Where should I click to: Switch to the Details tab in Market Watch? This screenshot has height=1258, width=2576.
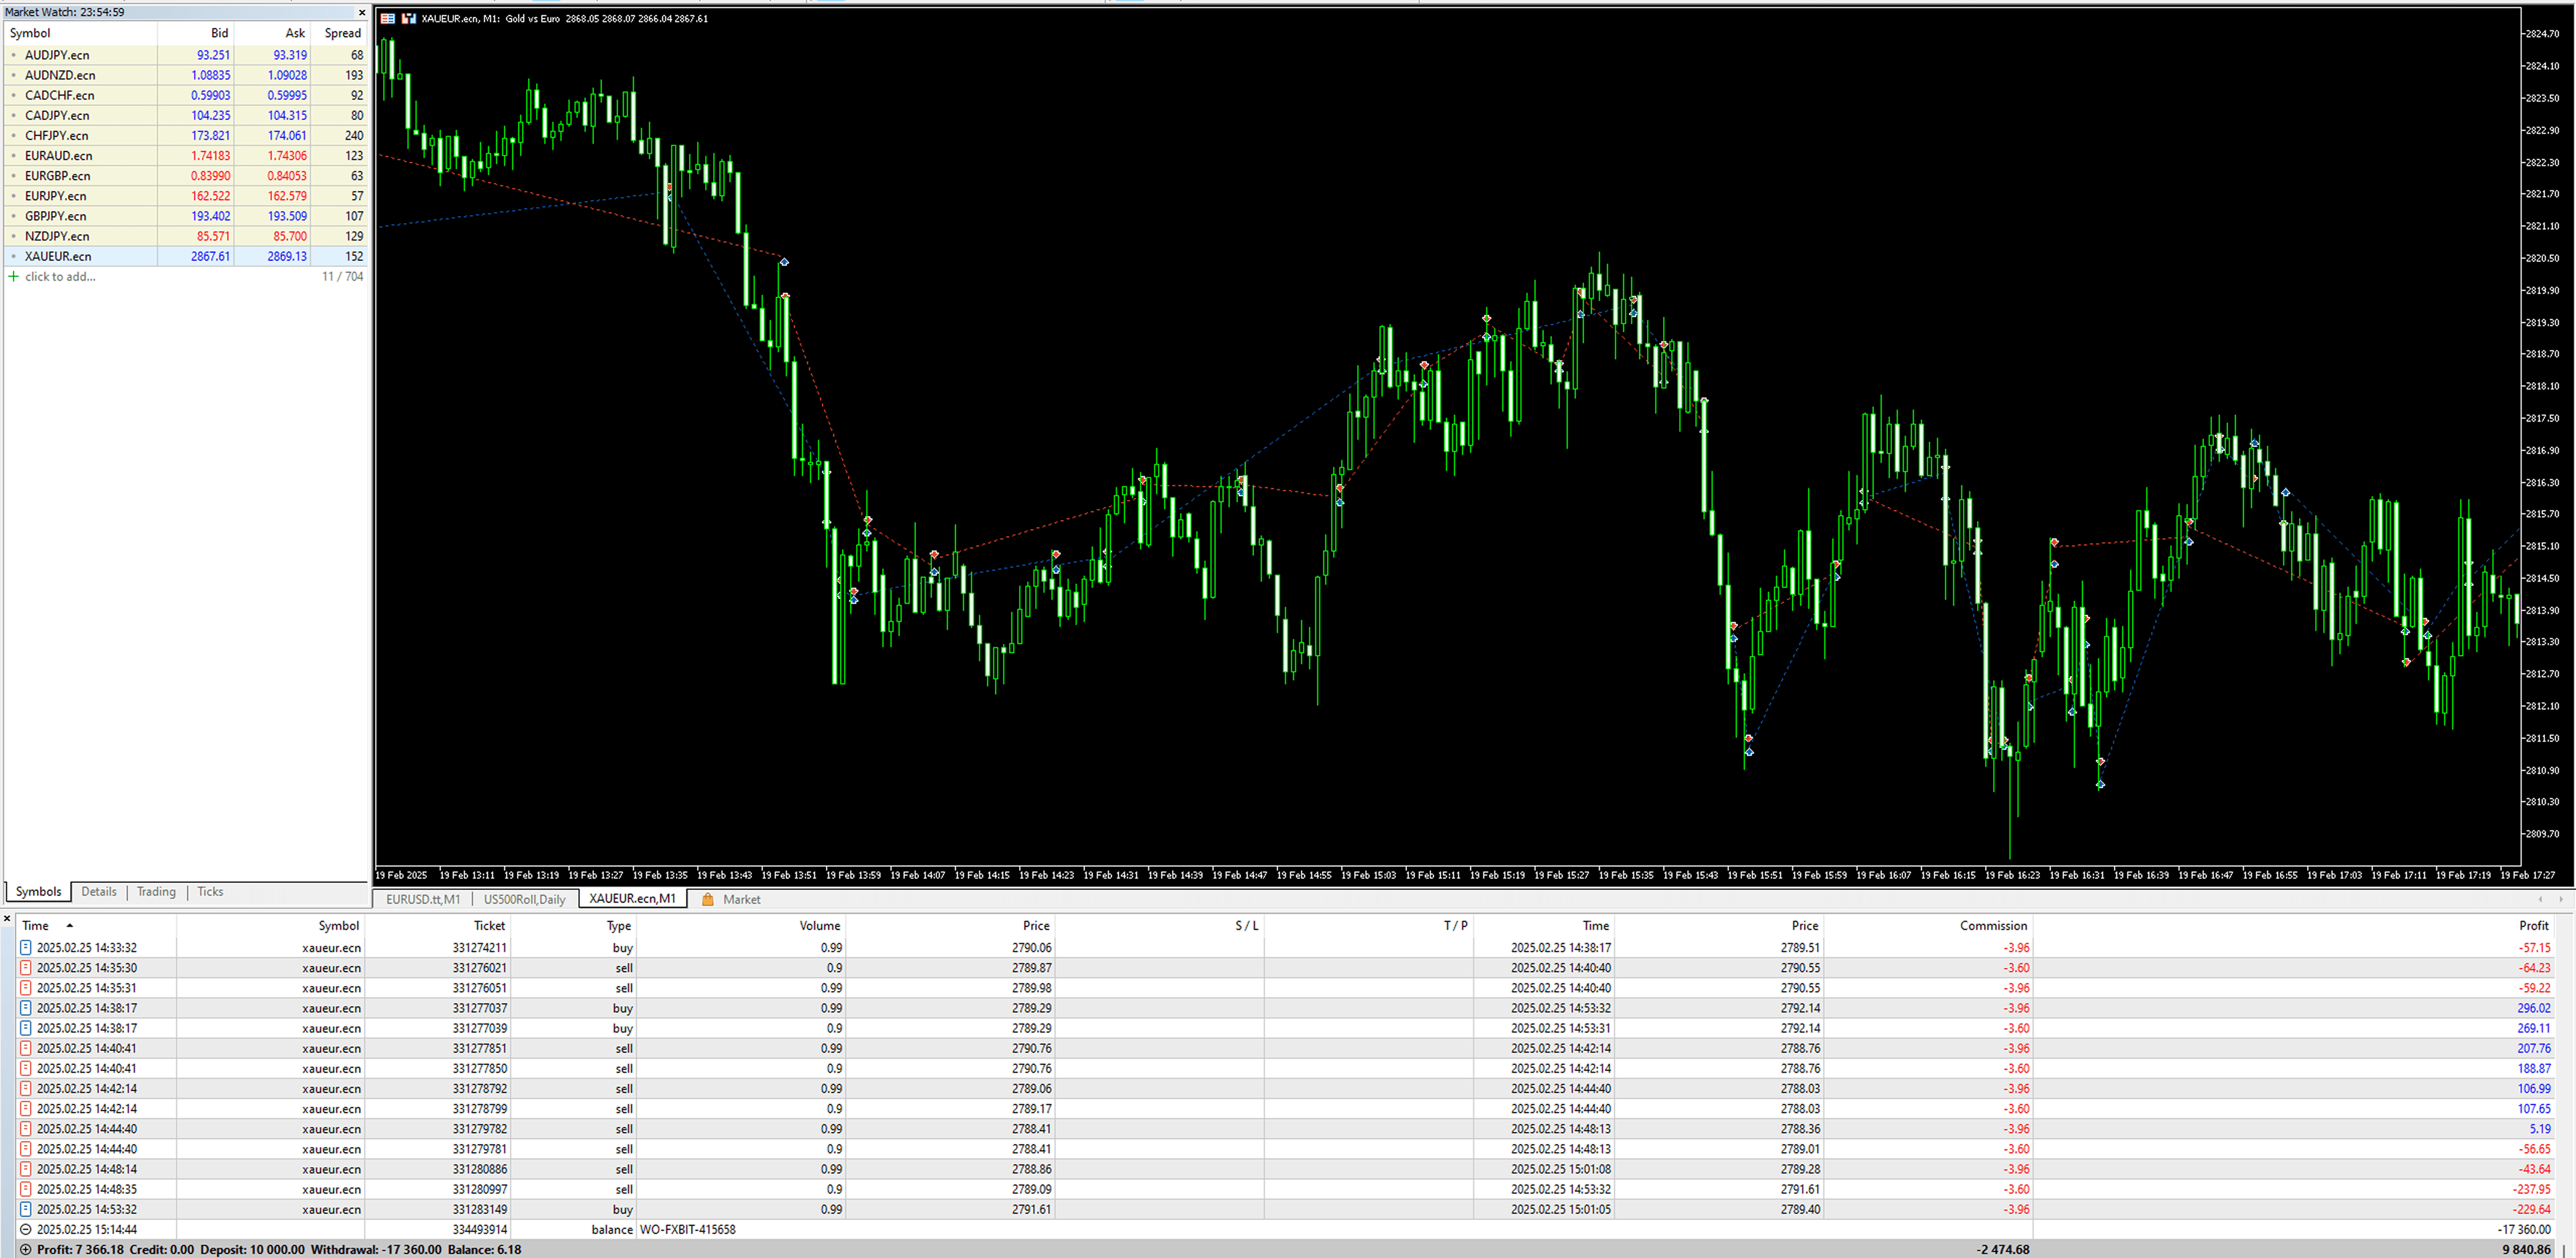(x=99, y=891)
